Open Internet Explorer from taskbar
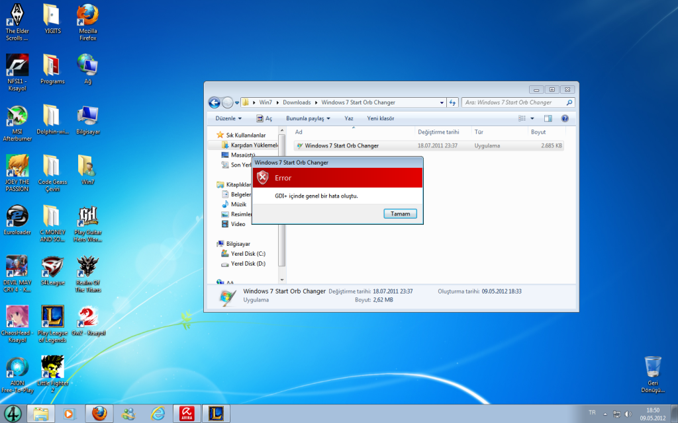This screenshot has width=678, height=423. point(158,414)
